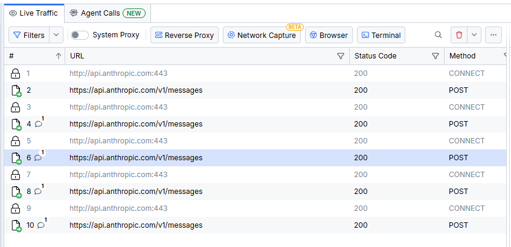Click the request document icon of row 10

tap(16, 226)
